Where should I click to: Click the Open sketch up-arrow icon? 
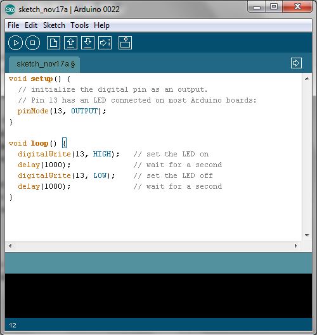tap(70, 43)
